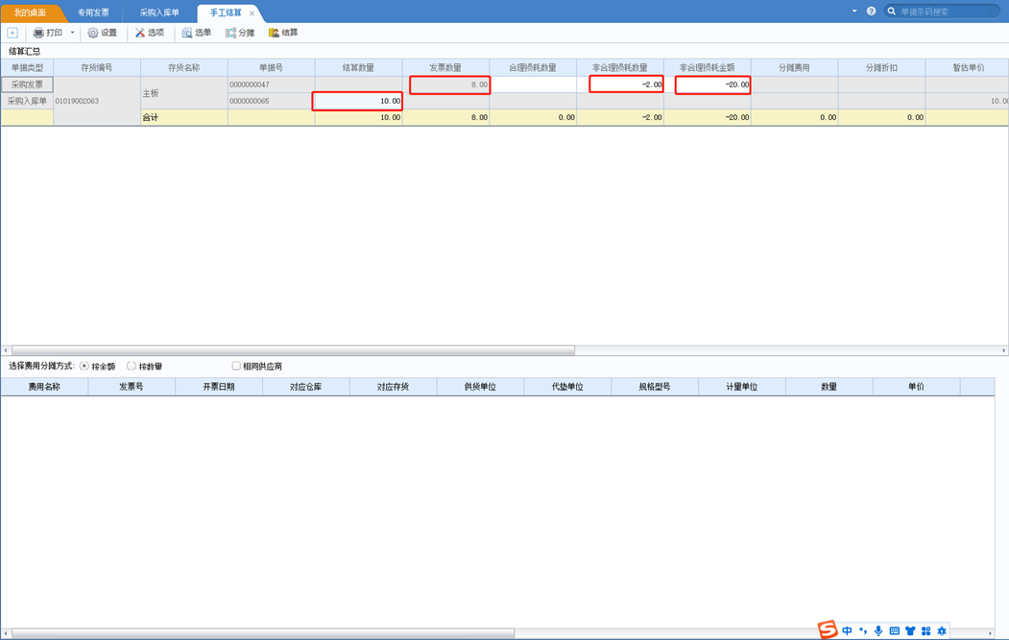This screenshot has width=1009, height=640.
Task: Click the input method microphone icon
Action: point(878,631)
